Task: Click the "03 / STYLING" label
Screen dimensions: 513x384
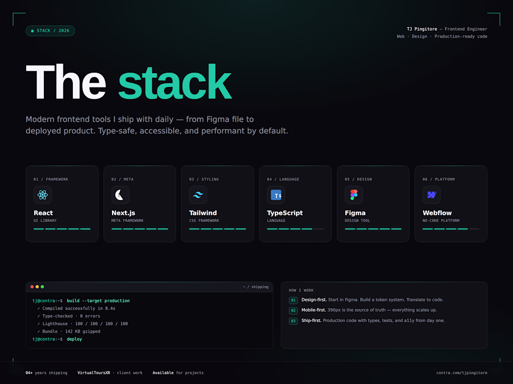Action: tap(204, 179)
